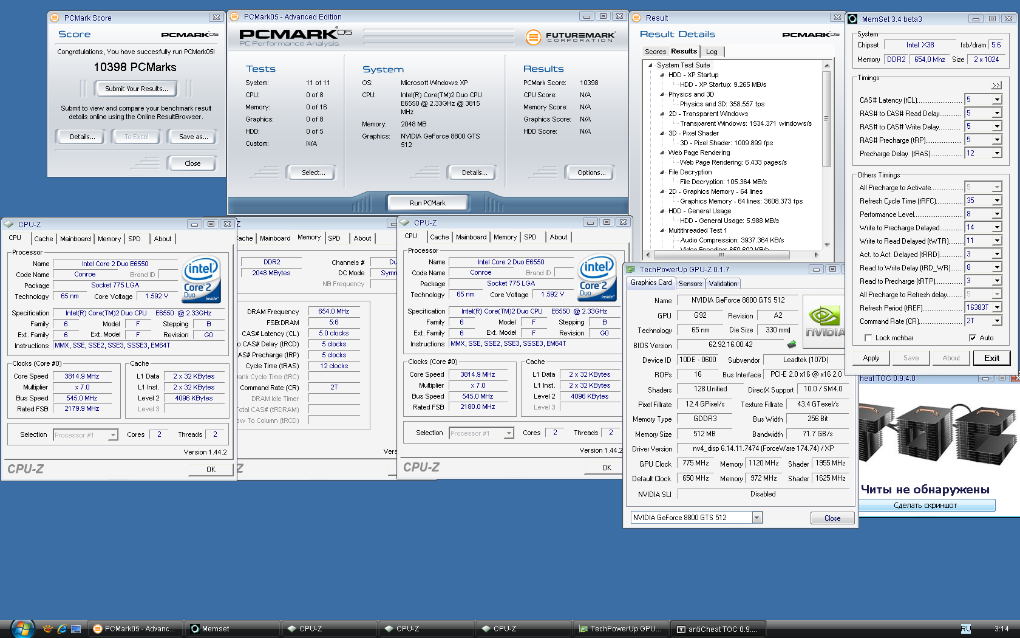Open Precharge Delay (tRAS) dropdown
This screenshot has width=1020, height=638.
coord(997,153)
